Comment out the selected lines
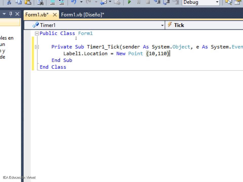Image resolution: width=243 pixels, height=182 pixels. click(53, 2)
